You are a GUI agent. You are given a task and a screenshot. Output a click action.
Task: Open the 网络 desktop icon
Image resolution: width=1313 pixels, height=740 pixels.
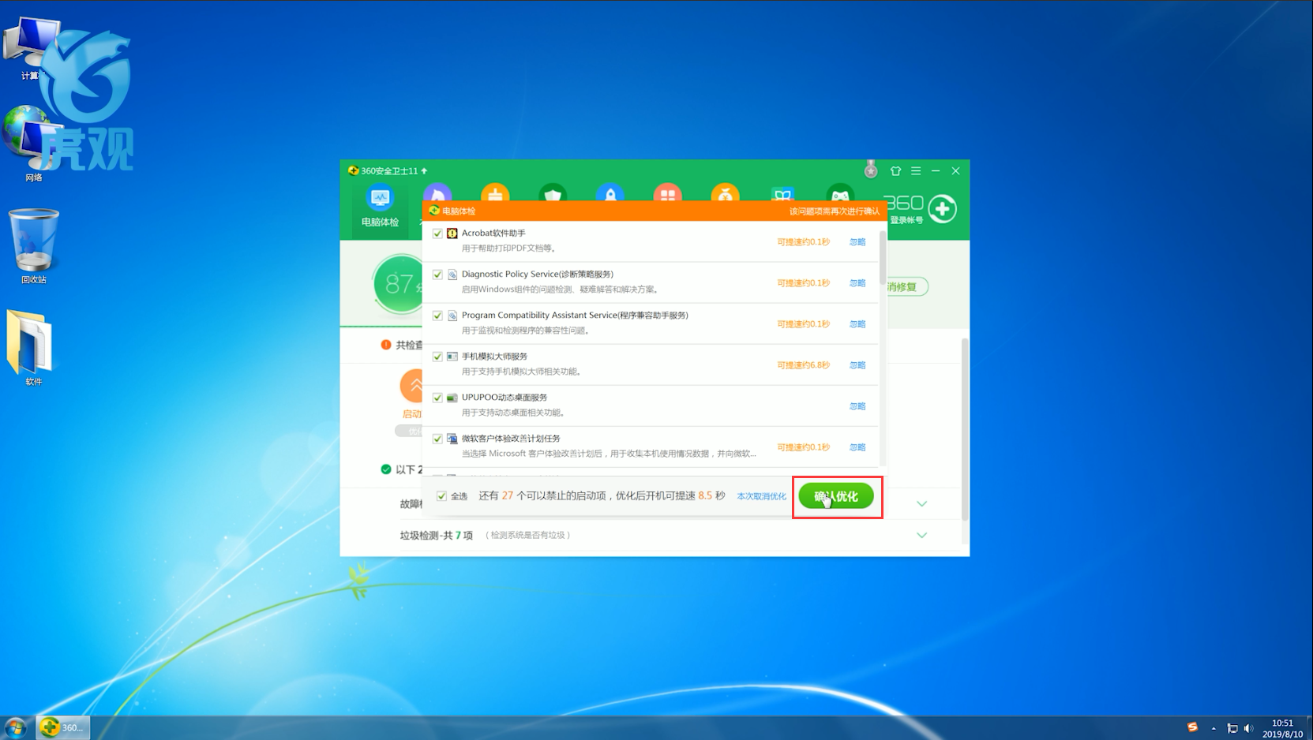[33, 145]
